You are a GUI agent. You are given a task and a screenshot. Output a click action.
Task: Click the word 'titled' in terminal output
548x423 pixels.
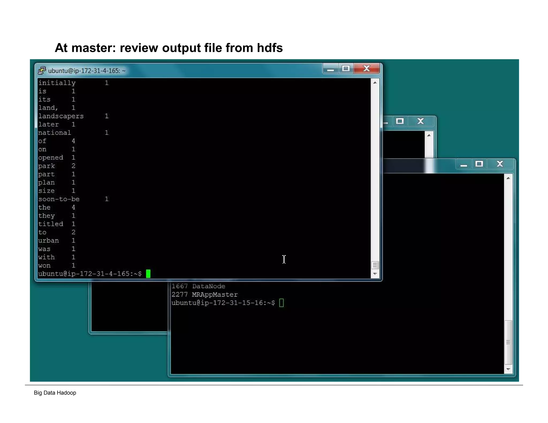coord(51,224)
